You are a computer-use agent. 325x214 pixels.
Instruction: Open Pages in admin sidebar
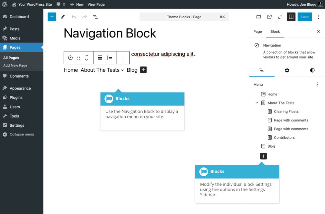pyautogui.click(x=22, y=47)
